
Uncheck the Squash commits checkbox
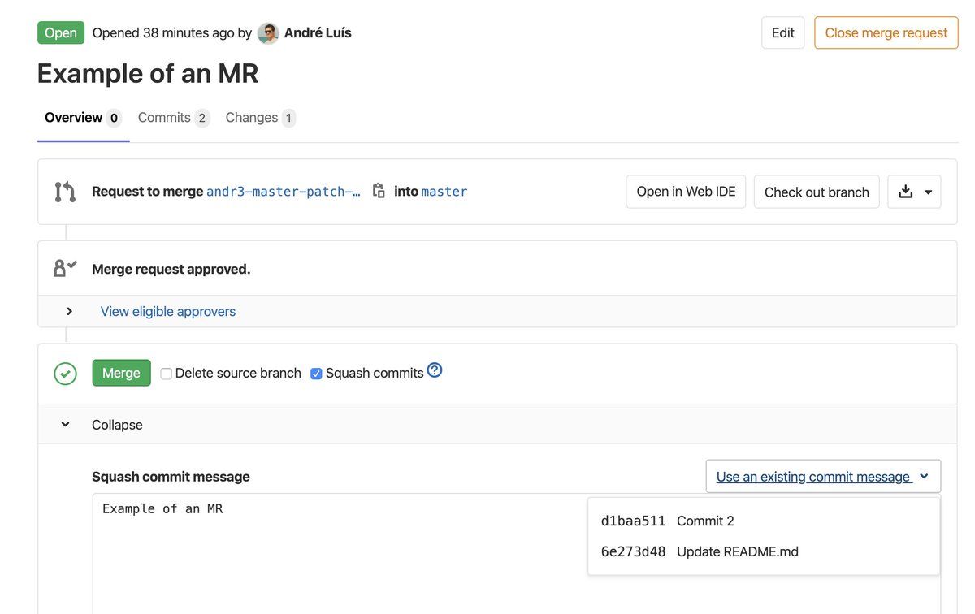317,374
